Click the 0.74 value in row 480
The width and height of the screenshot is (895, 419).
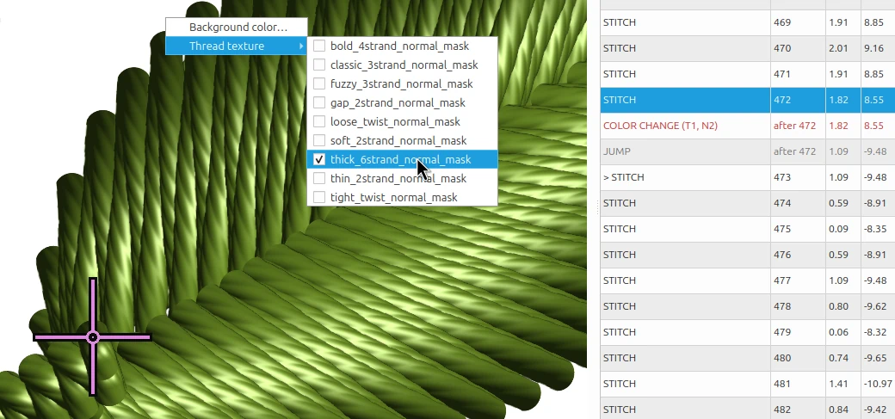pyautogui.click(x=838, y=358)
